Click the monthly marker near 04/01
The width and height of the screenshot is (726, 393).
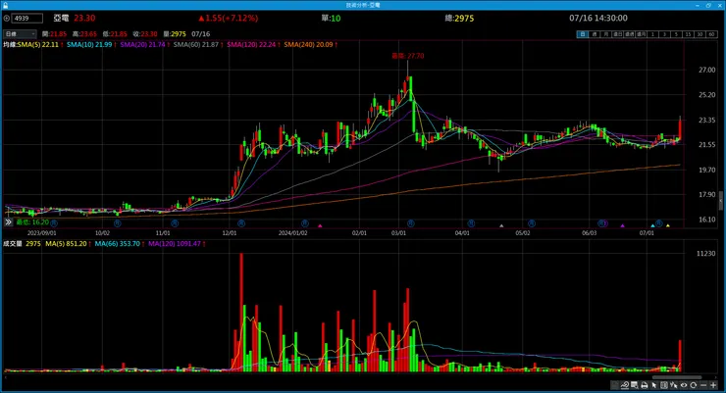tap(471, 223)
